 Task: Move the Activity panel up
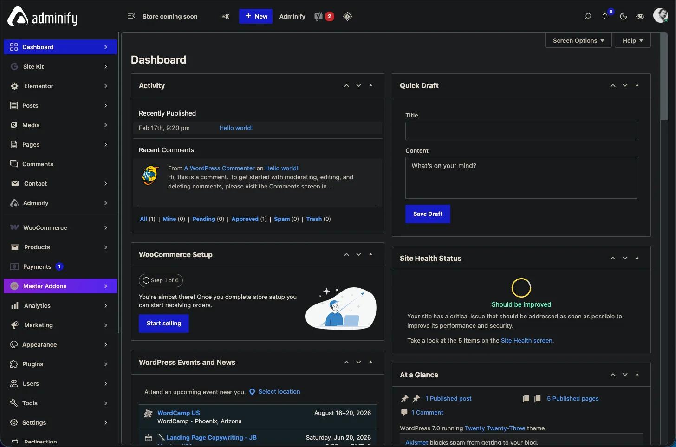coord(346,85)
